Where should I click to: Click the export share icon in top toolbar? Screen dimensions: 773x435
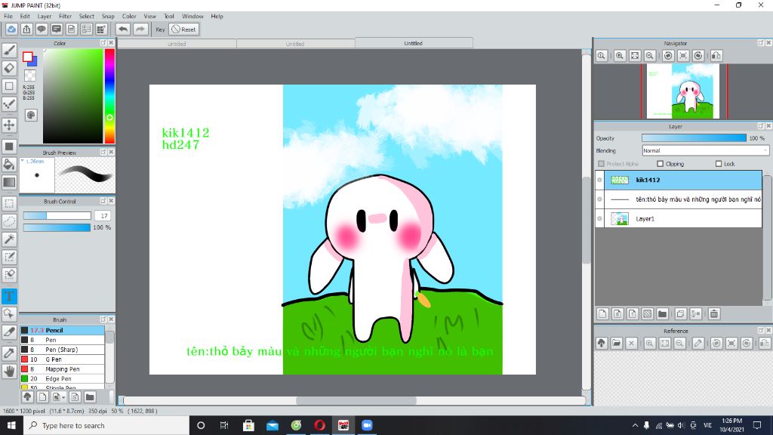(x=26, y=29)
